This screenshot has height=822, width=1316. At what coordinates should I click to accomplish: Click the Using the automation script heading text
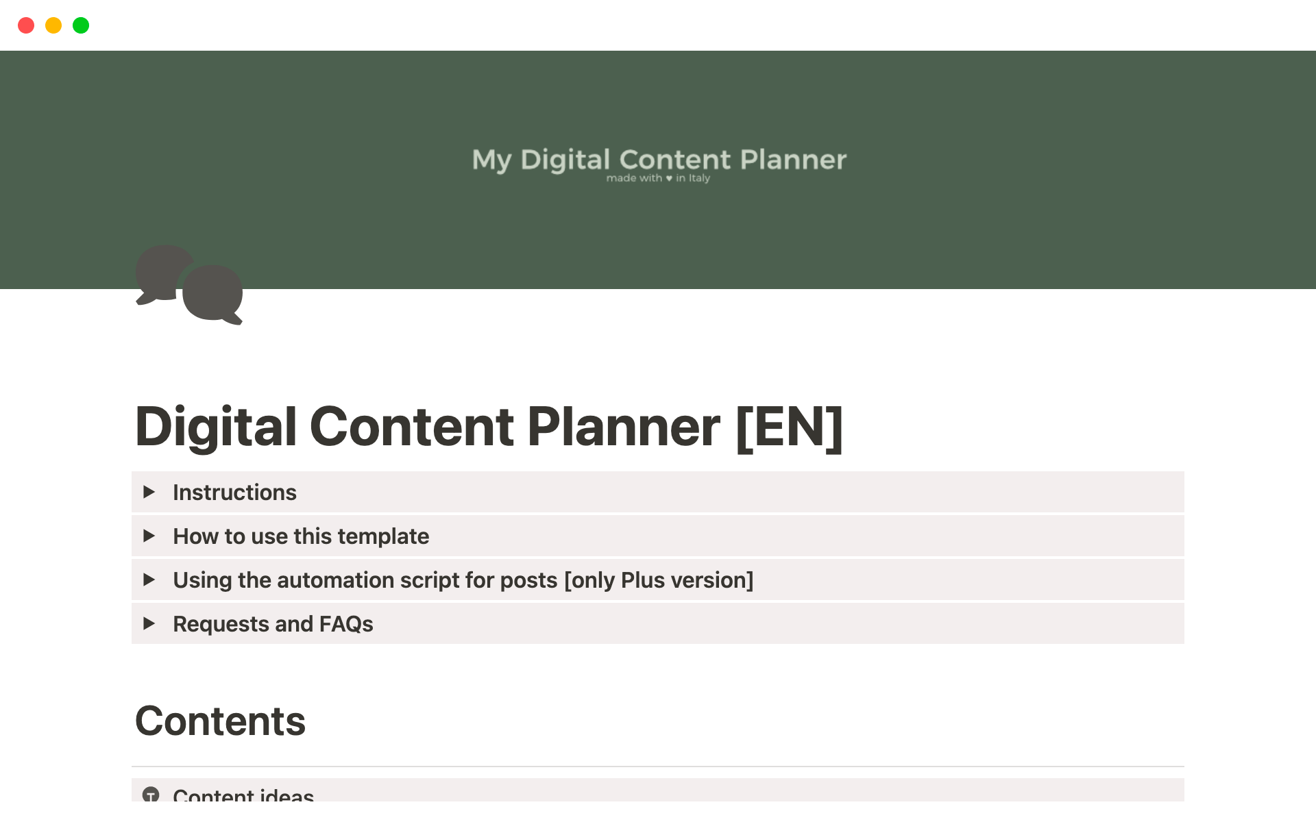(463, 580)
